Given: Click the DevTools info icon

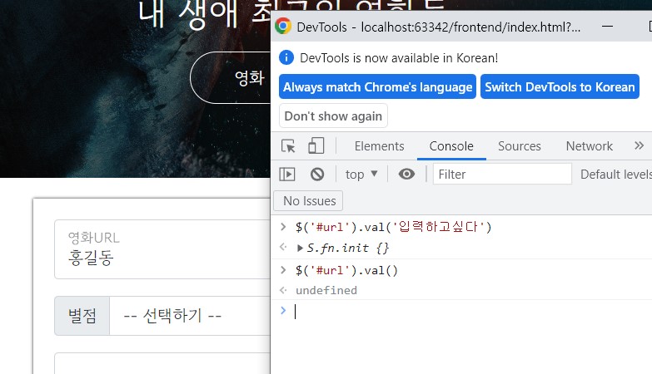Looking at the screenshot, I should [x=286, y=57].
